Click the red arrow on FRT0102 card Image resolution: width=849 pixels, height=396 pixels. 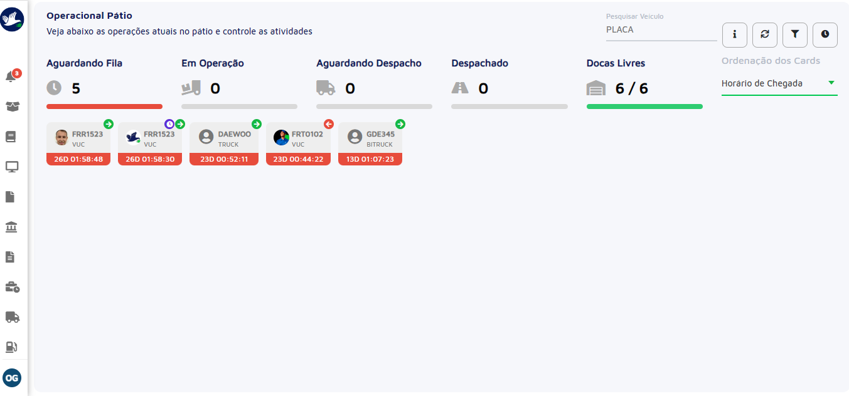click(x=329, y=124)
